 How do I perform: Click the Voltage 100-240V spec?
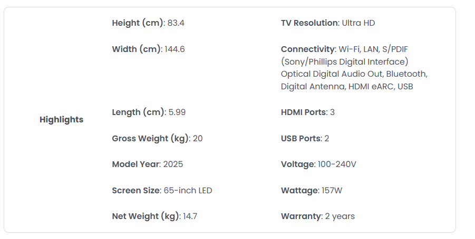(x=318, y=164)
